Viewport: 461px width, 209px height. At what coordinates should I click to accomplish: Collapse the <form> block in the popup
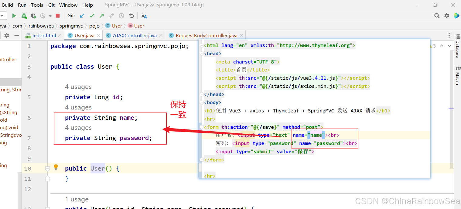[202, 127]
